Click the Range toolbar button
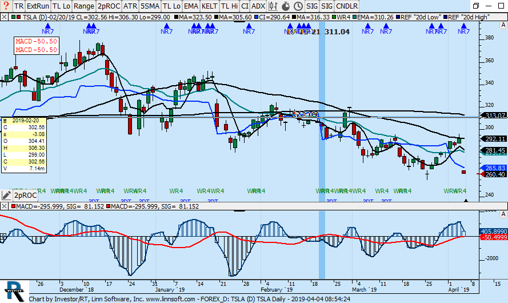 pyautogui.click(x=84, y=6)
